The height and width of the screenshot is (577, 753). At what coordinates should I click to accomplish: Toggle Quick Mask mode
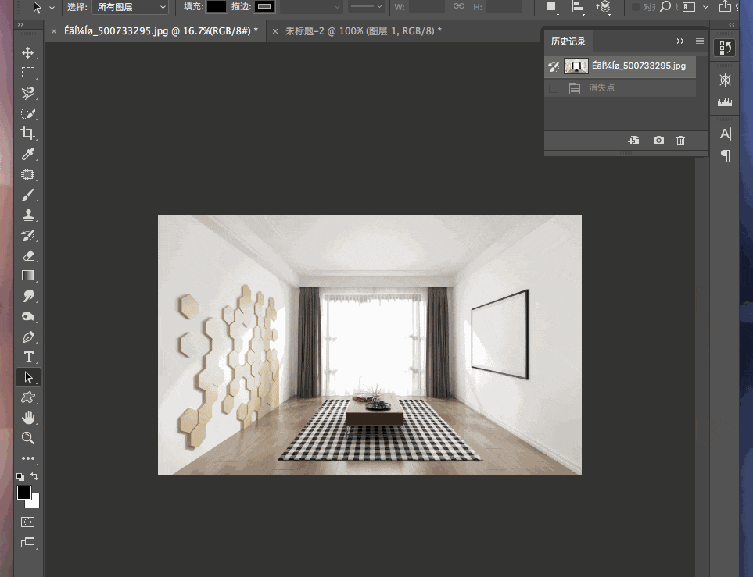(x=28, y=522)
